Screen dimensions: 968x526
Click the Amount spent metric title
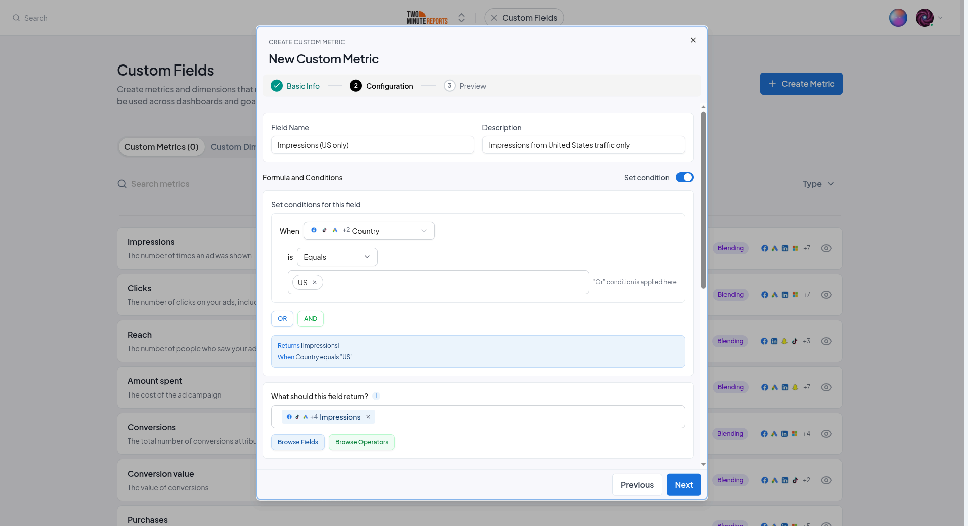(x=155, y=381)
